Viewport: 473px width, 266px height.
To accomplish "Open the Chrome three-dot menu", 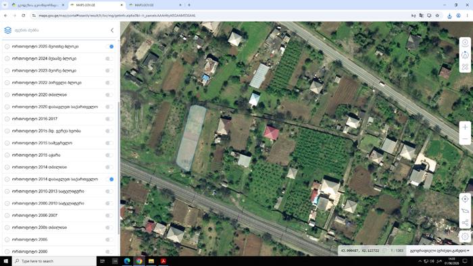I will pos(468,16).
